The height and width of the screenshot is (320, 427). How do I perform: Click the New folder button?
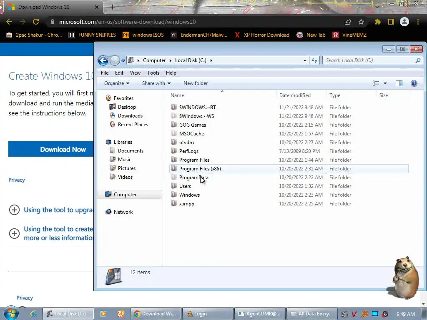(196, 83)
